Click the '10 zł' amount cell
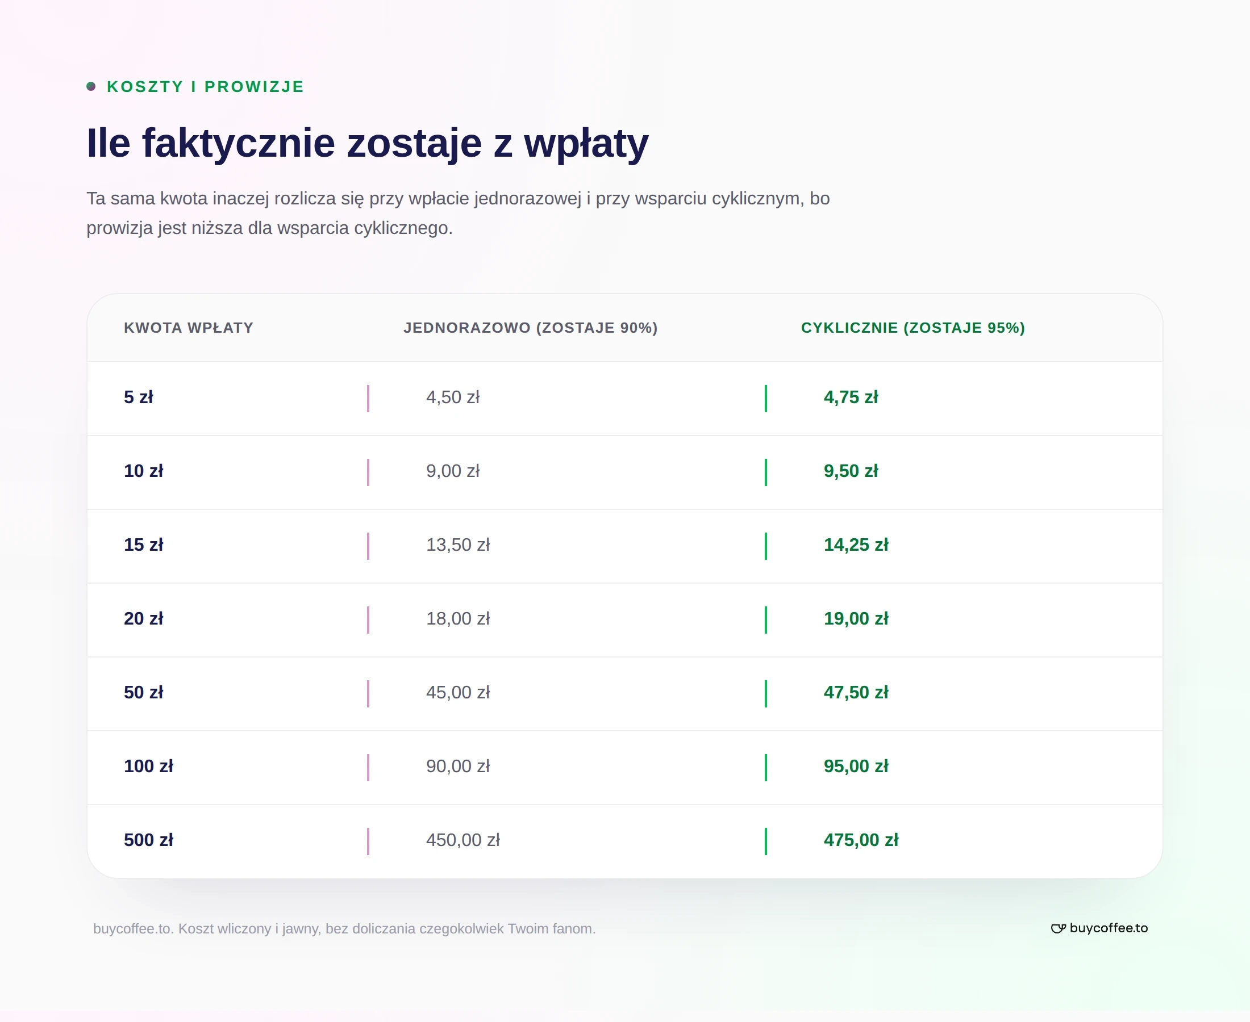This screenshot has height=1022, width=1250. point(144,471)
